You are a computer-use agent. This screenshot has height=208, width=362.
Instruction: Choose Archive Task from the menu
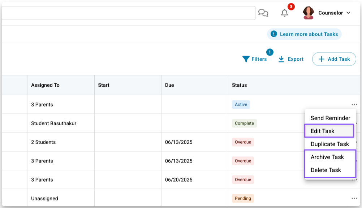327,157
